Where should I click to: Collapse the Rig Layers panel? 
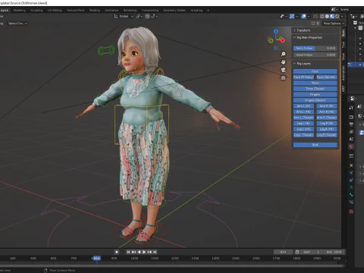[x=315, y=64]
